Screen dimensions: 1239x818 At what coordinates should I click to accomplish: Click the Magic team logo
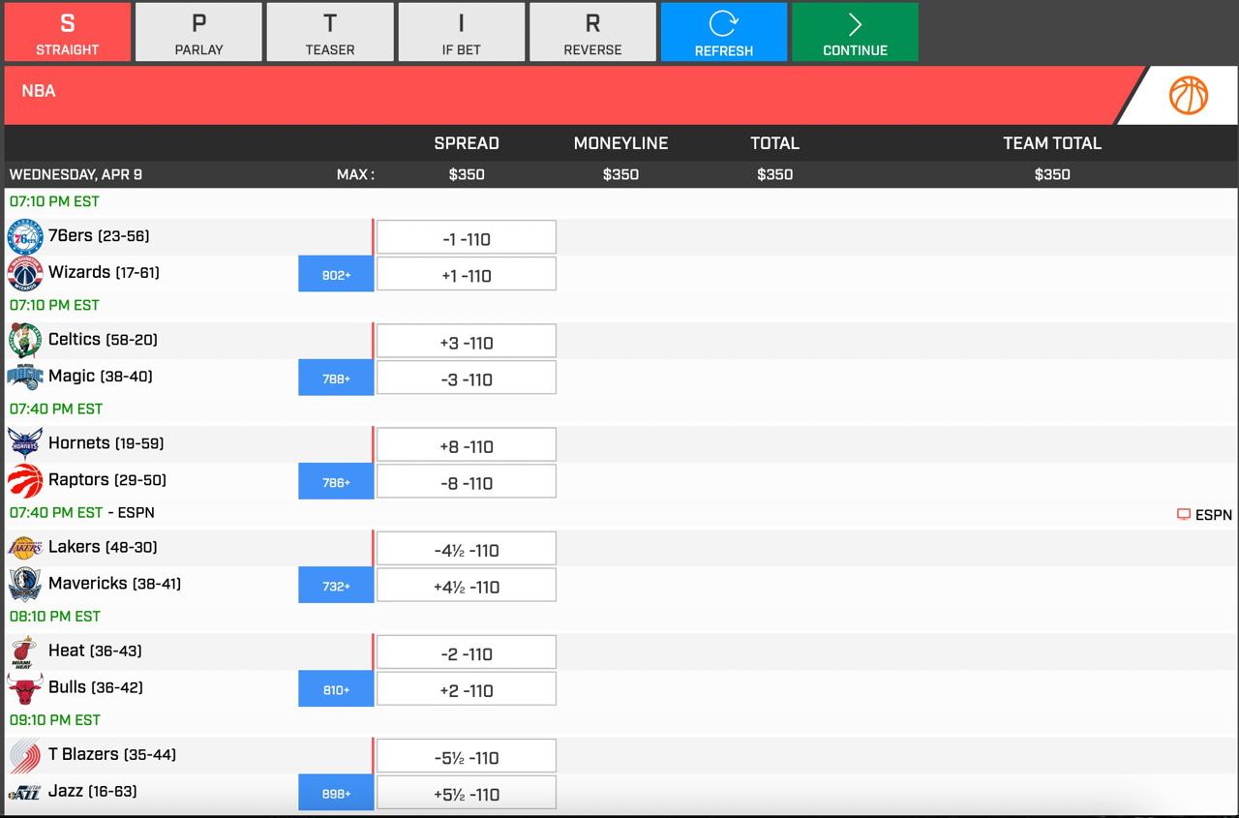[25, 378]
